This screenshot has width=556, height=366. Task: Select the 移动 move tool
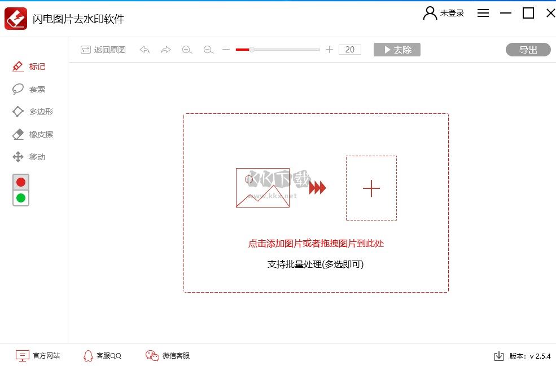tap(34, 157)
